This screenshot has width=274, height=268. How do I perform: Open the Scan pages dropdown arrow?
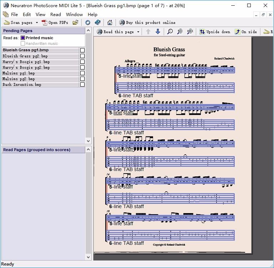click(x=37, y=22)
